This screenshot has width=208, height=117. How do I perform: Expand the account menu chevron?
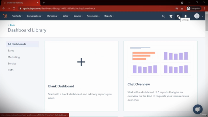coord(202,16)
